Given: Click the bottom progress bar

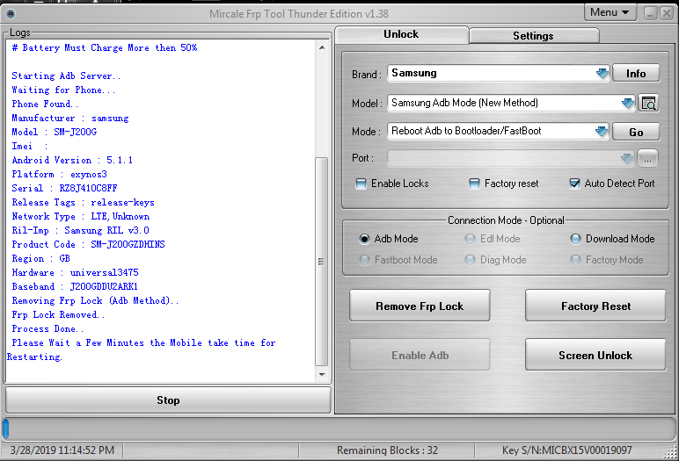Looking at the screenshot, I should [x=339, y=429].
